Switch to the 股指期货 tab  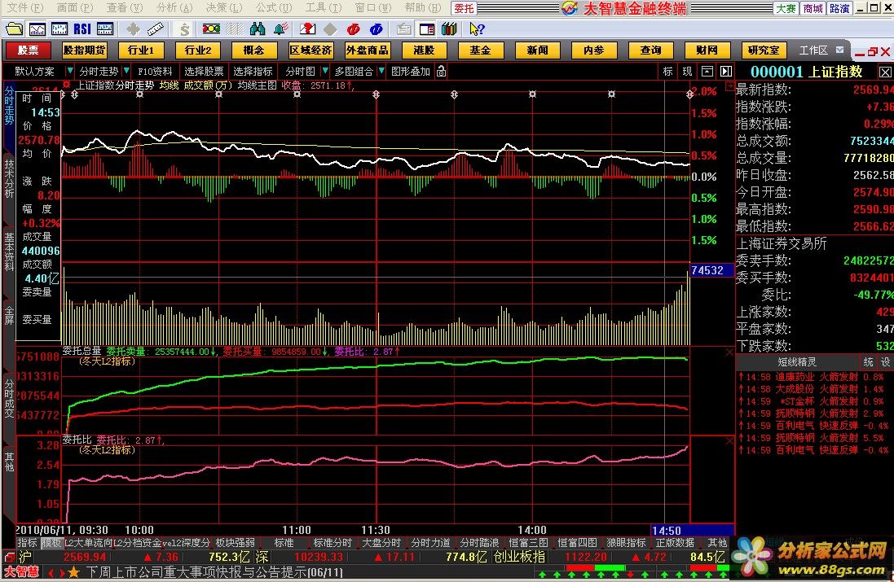85,50
